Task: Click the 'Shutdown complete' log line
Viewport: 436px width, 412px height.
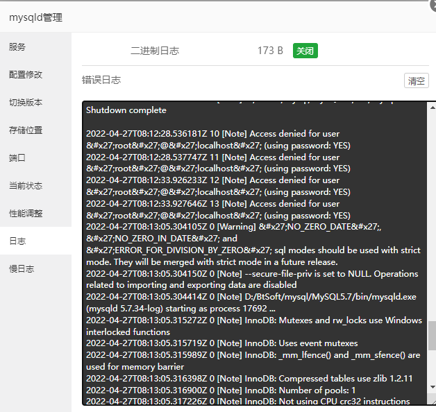Action: (x=126, y=110)
